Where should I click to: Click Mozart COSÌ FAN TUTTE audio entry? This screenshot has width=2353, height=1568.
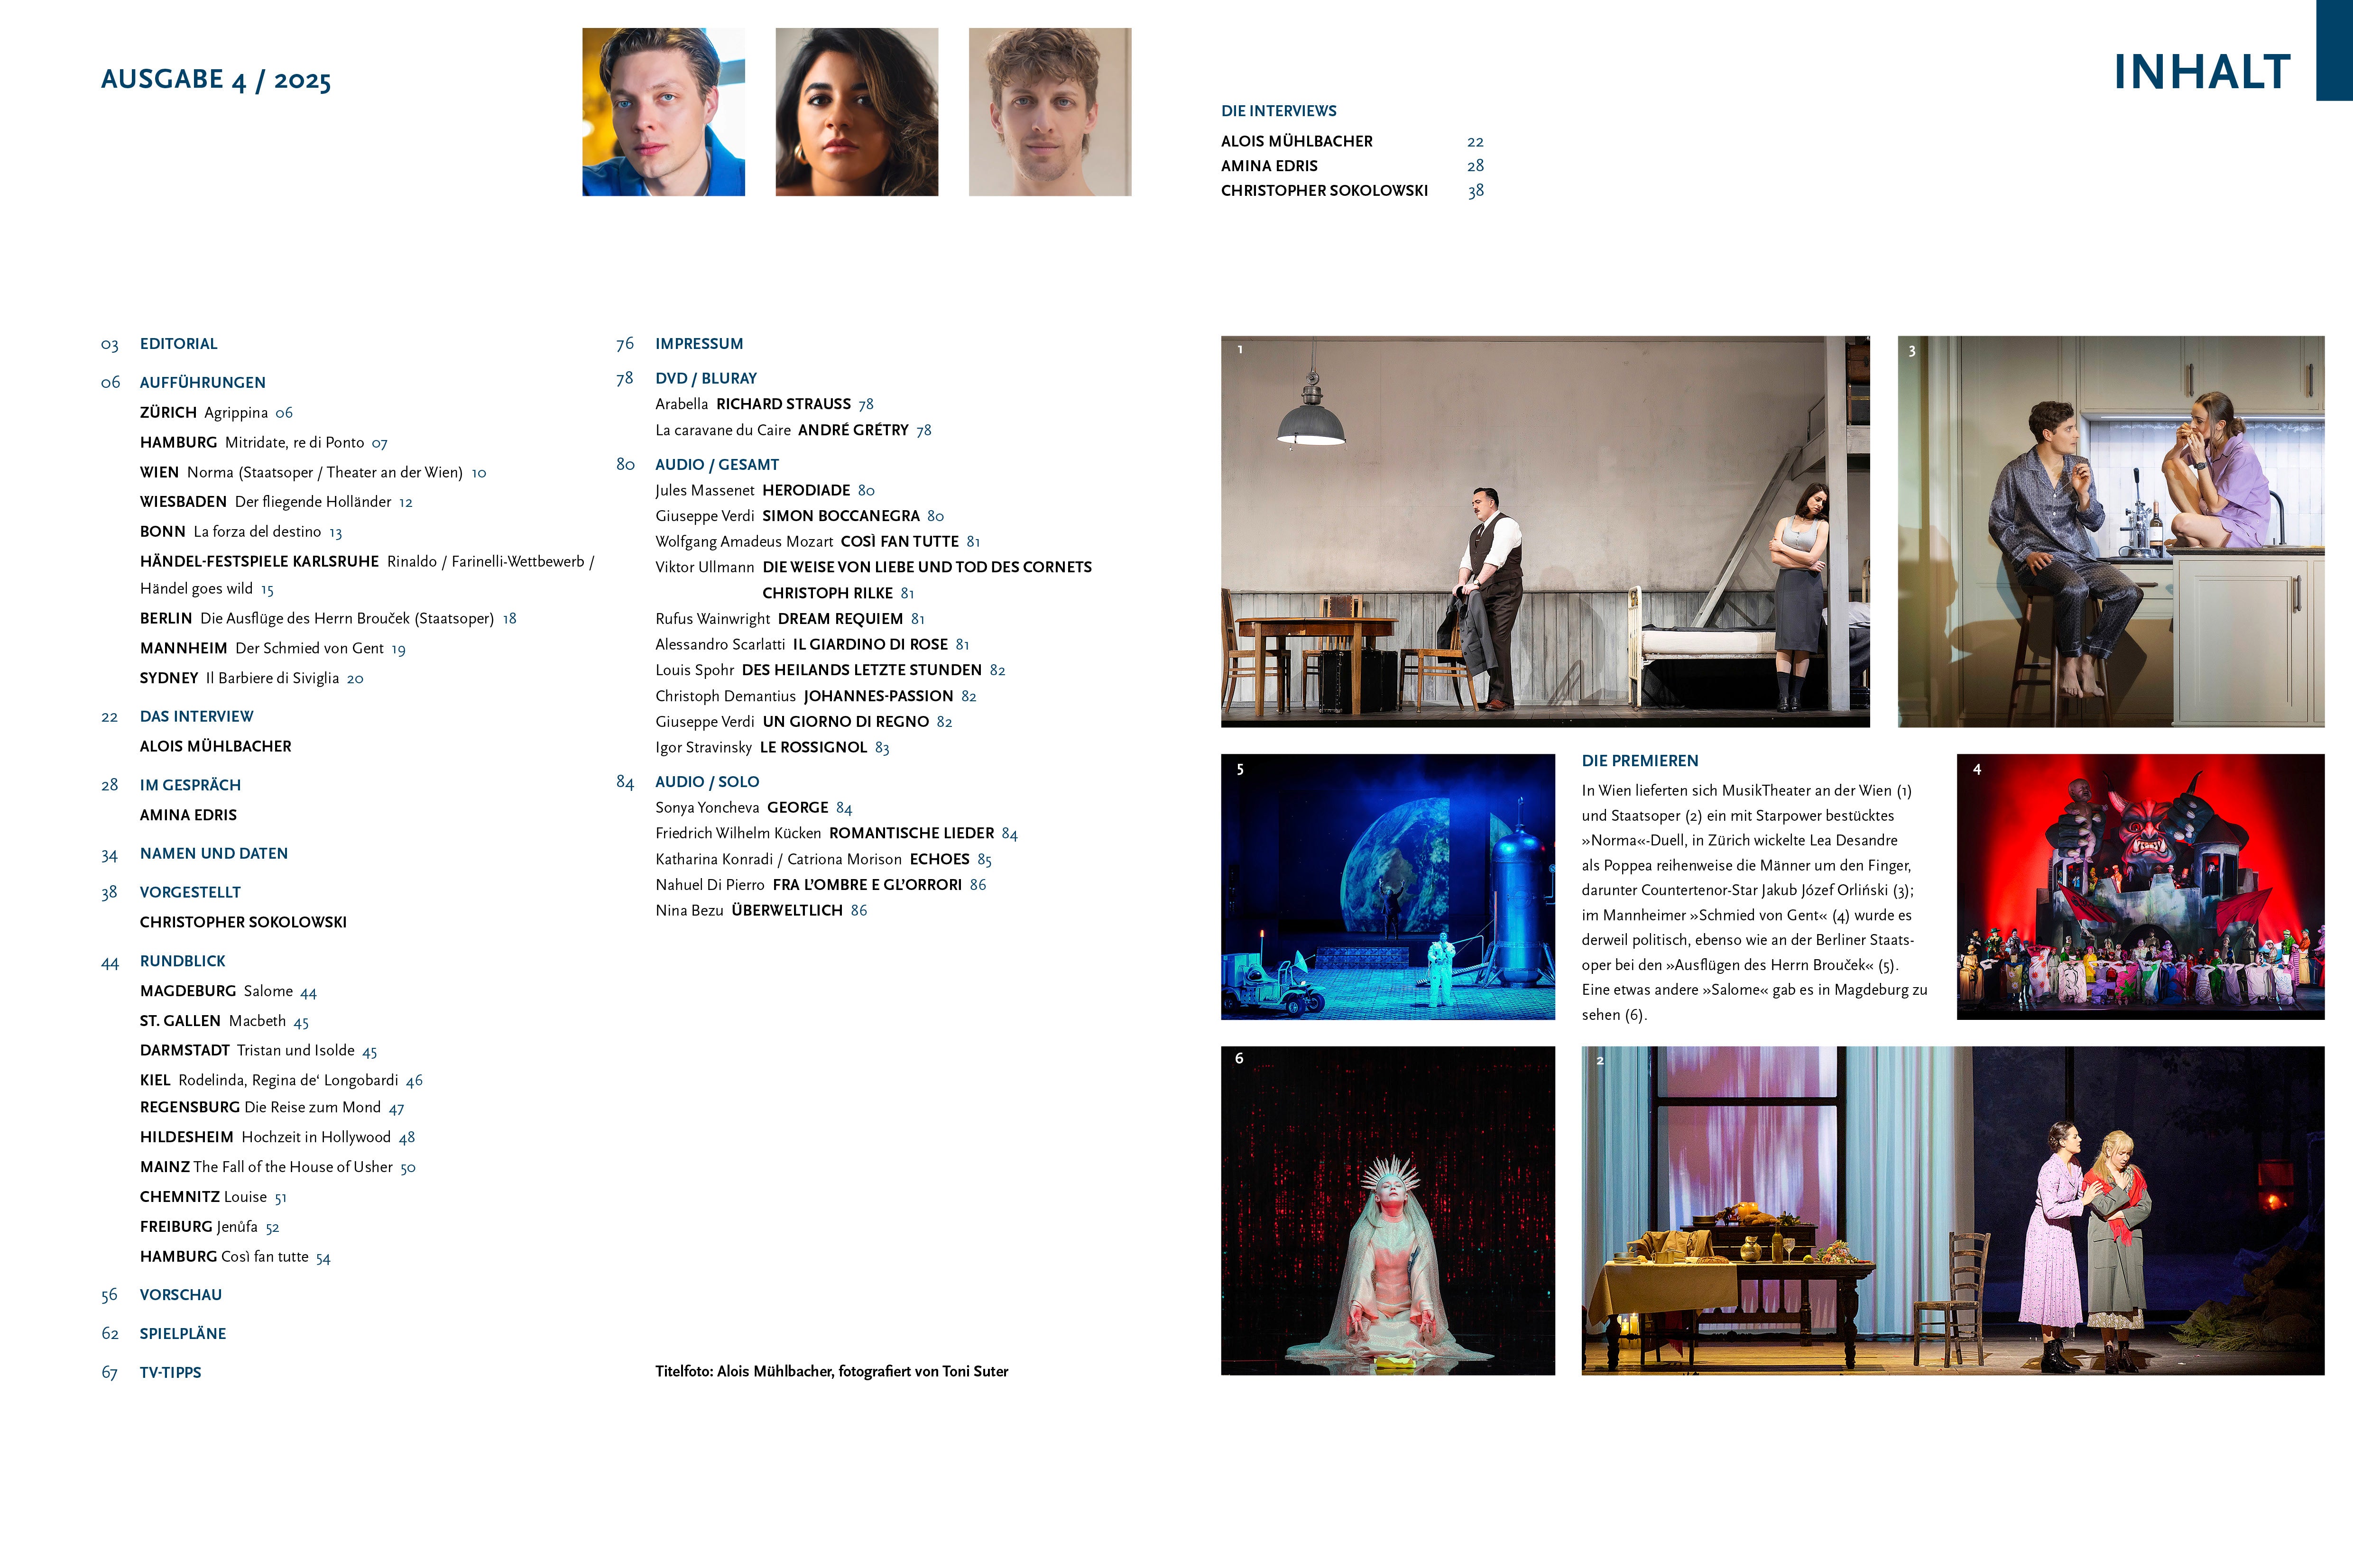coord(817,542)
